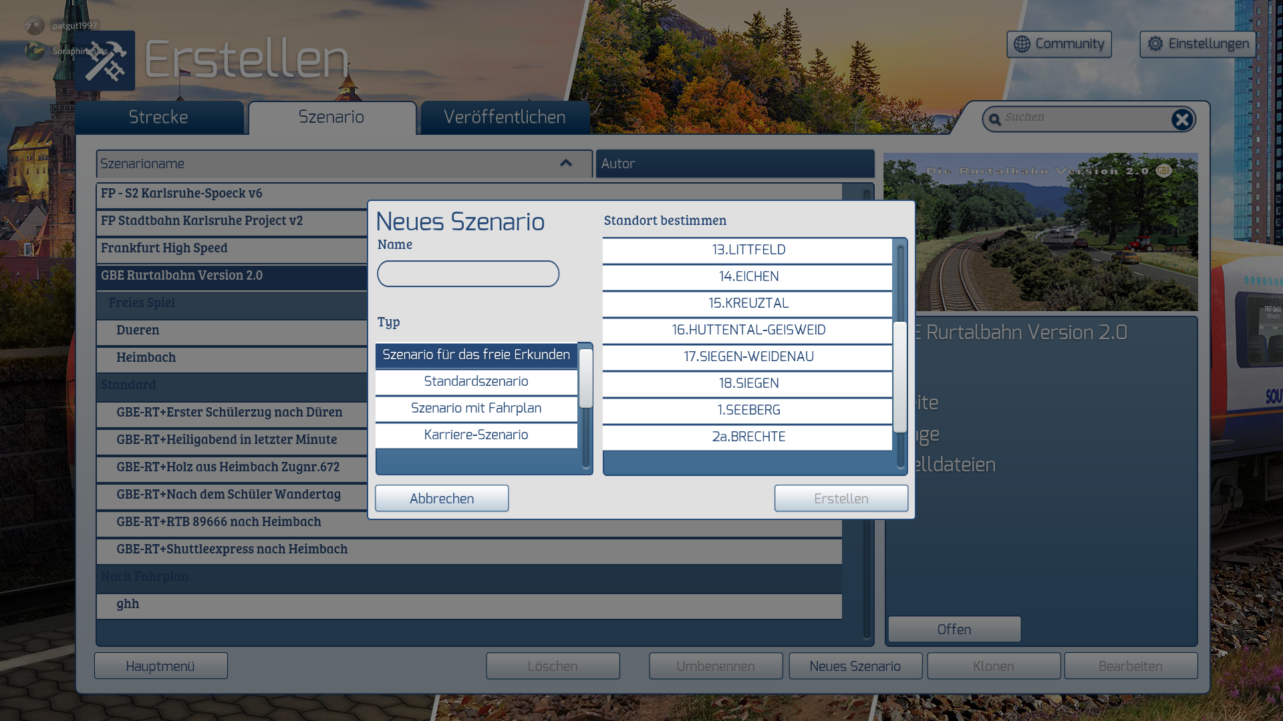The width and height of the screenshot is (1283, 721).
Task: Switch to the Strecke tab
Action: (x=158, y=117)
